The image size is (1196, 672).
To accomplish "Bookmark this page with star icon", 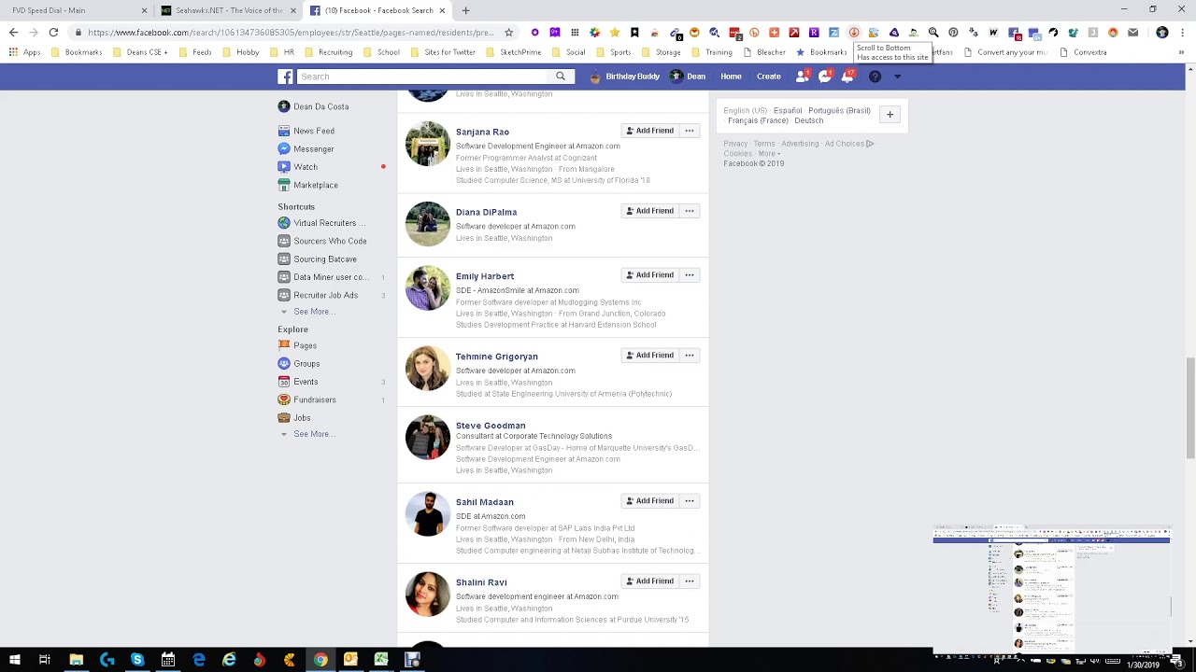I will pos(508,33).
